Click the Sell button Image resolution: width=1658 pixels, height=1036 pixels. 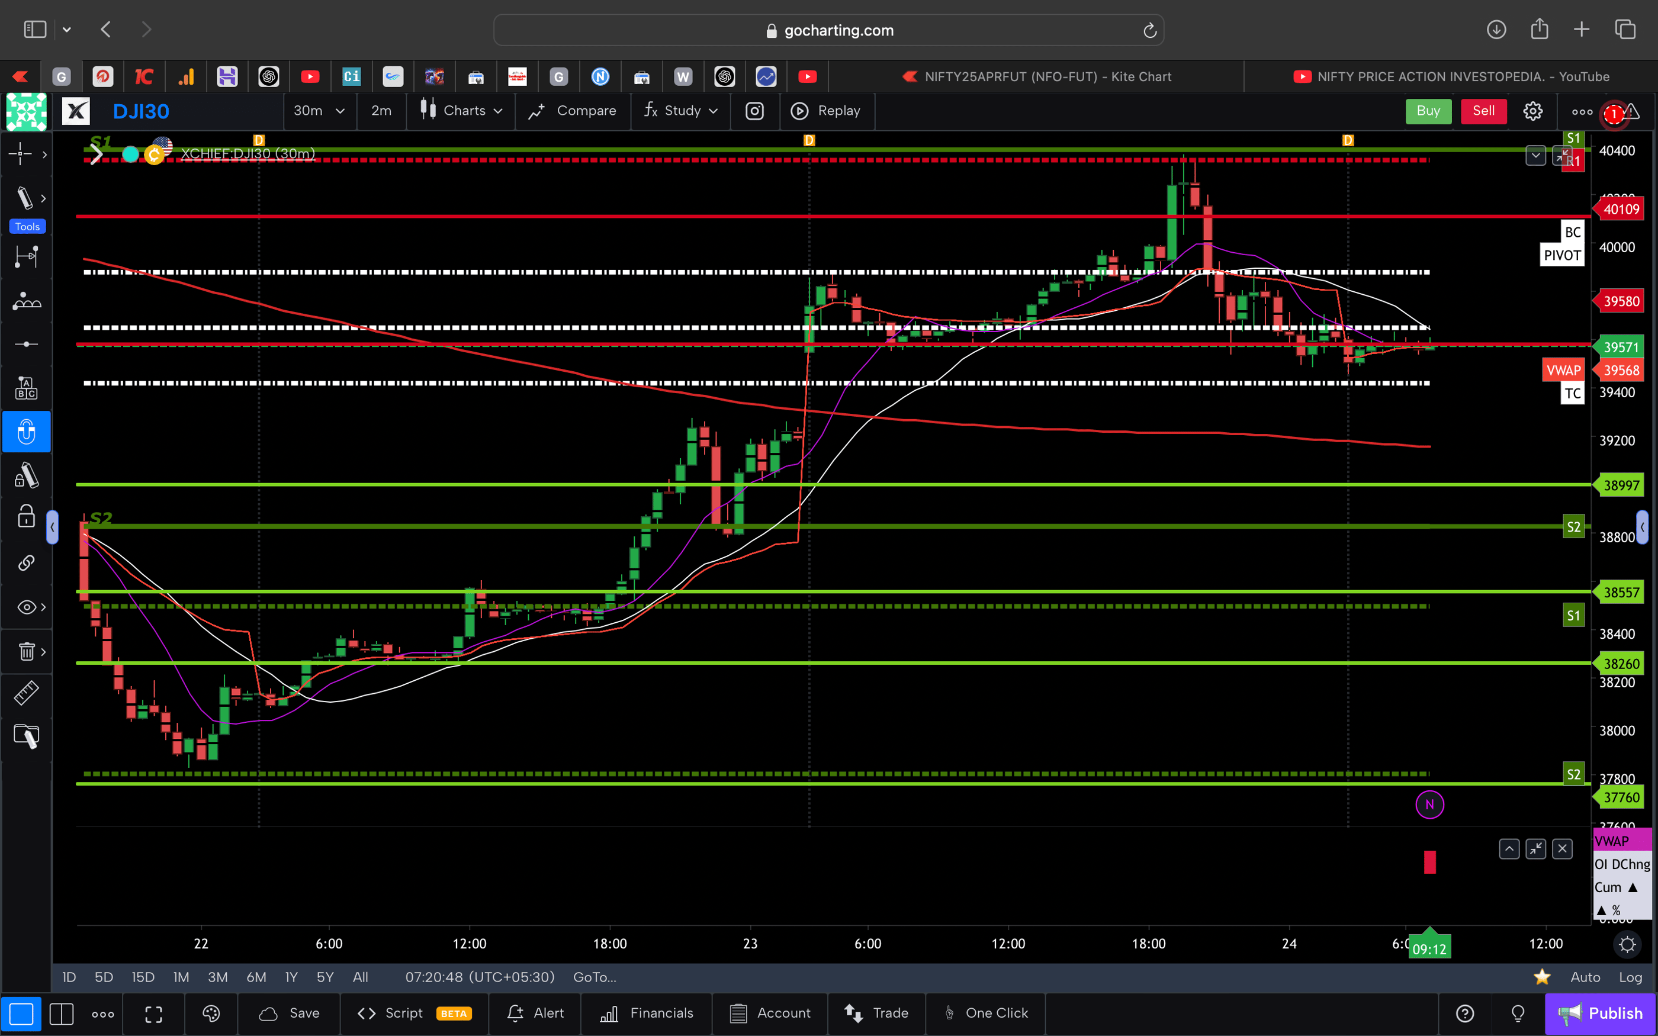click(x=1483, y=110)
